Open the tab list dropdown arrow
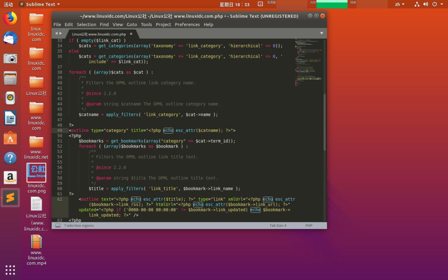This screenshot has width=448, height=280. (x=321, y=34)
